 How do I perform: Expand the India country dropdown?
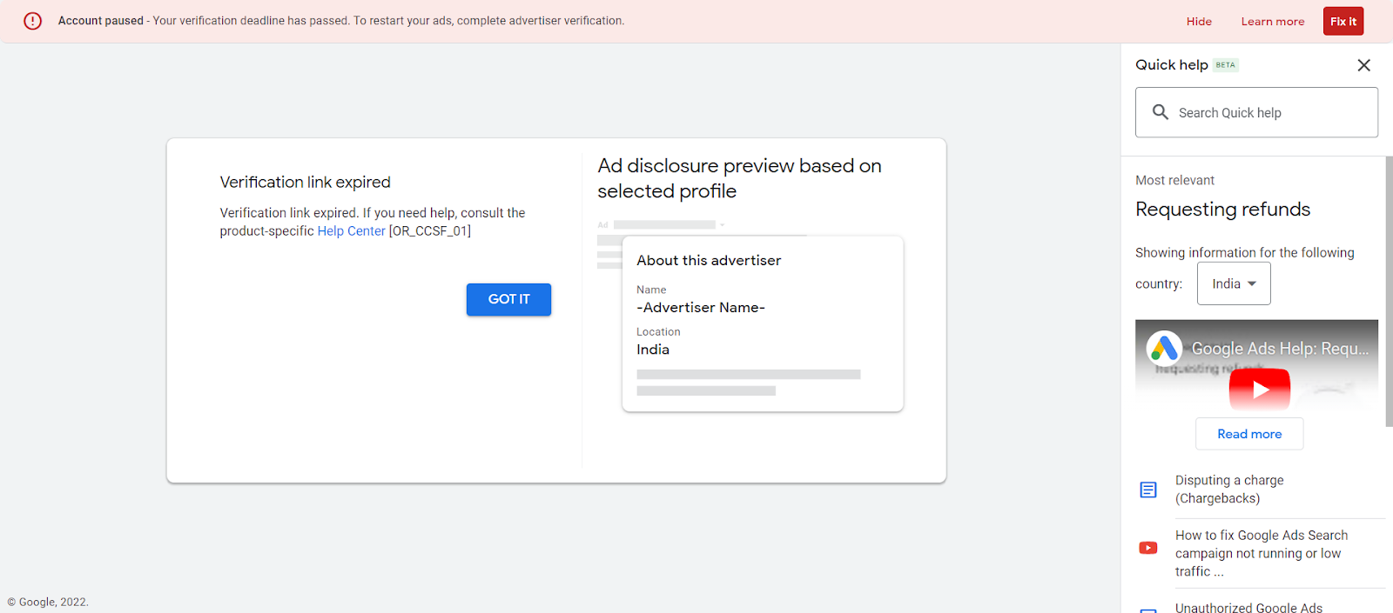coord(1233,284)
